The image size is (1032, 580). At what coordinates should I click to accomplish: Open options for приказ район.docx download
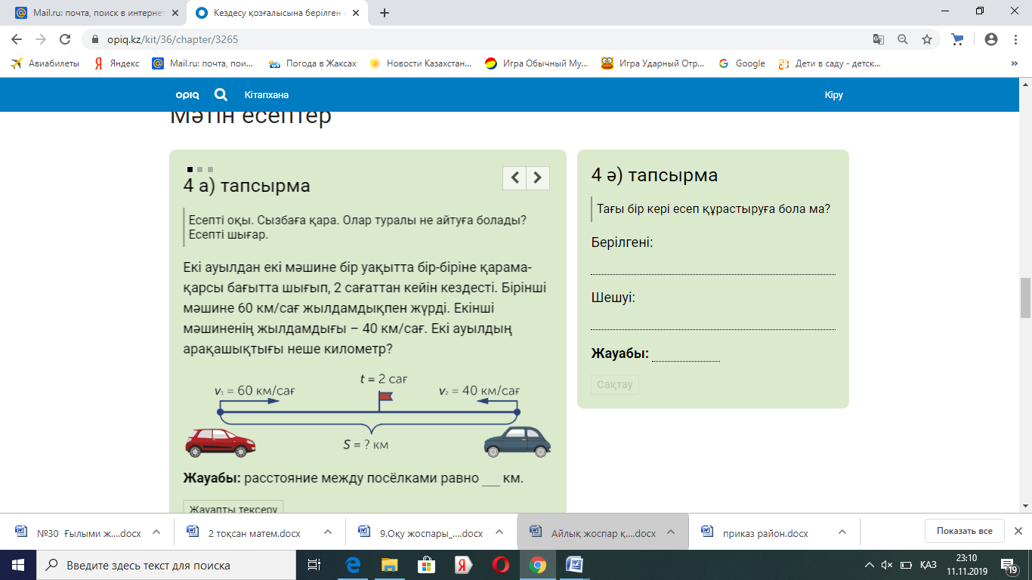point(843,532)
